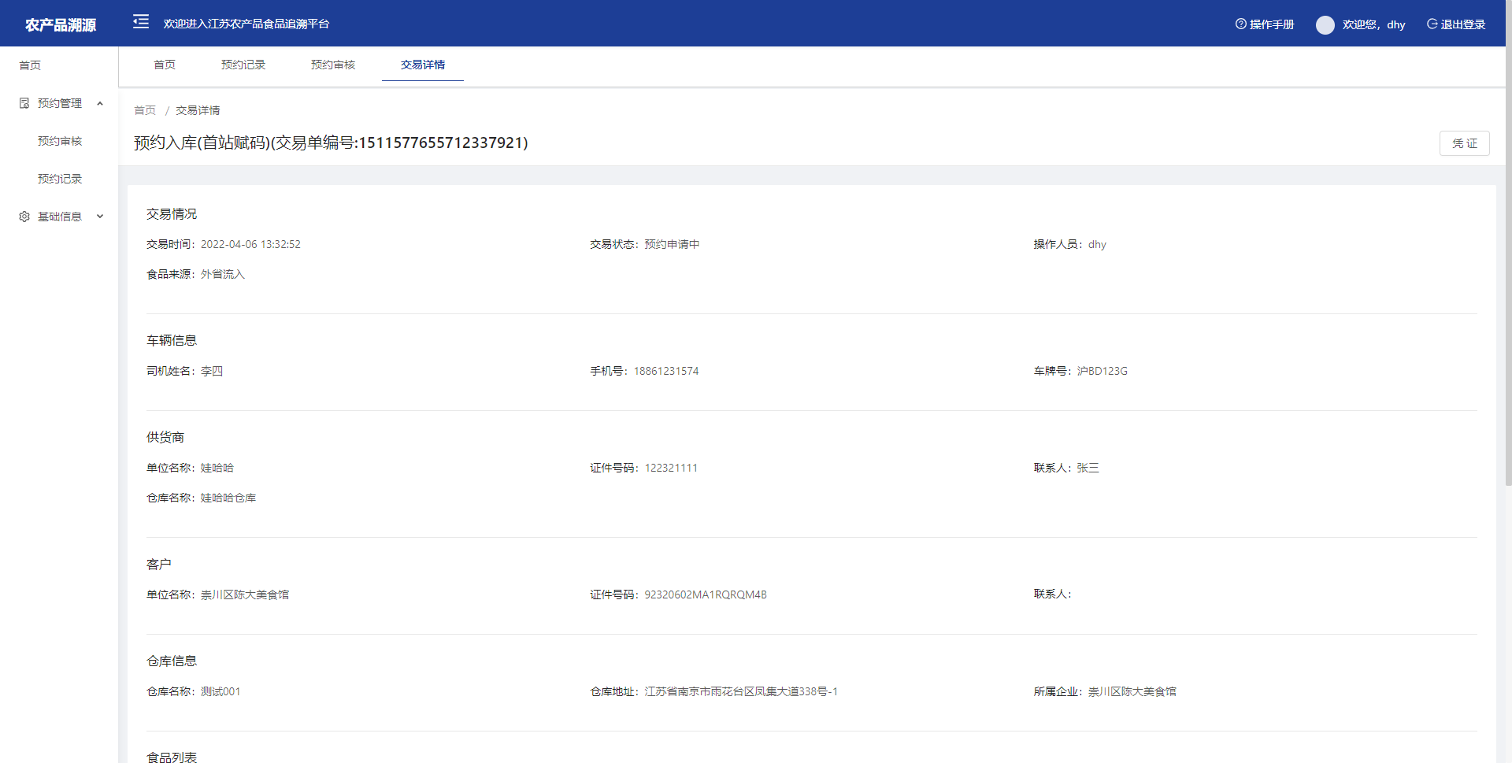Switch to the 预约审核 tab
1512x763 pixels.
[x=333, y=65]
